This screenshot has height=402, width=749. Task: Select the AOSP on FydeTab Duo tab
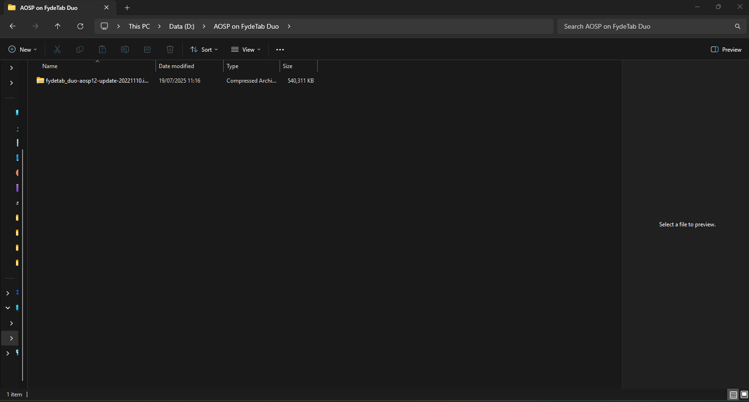click(60, 8)
